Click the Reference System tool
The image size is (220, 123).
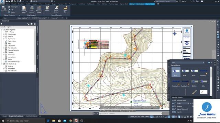(x=39, y=10)
